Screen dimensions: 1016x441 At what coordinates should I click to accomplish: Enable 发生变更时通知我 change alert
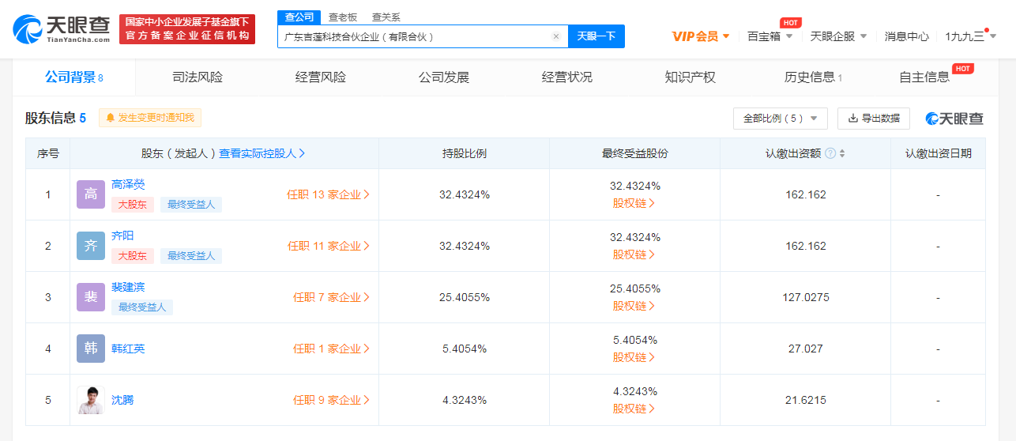point(150,118)
